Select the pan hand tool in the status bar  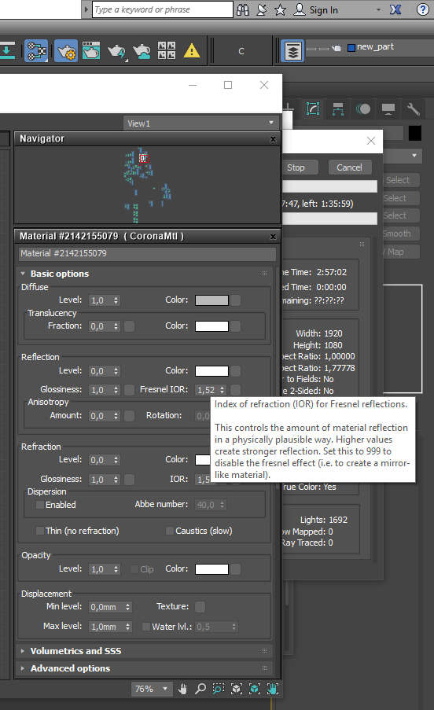click(x=182, y=689)
